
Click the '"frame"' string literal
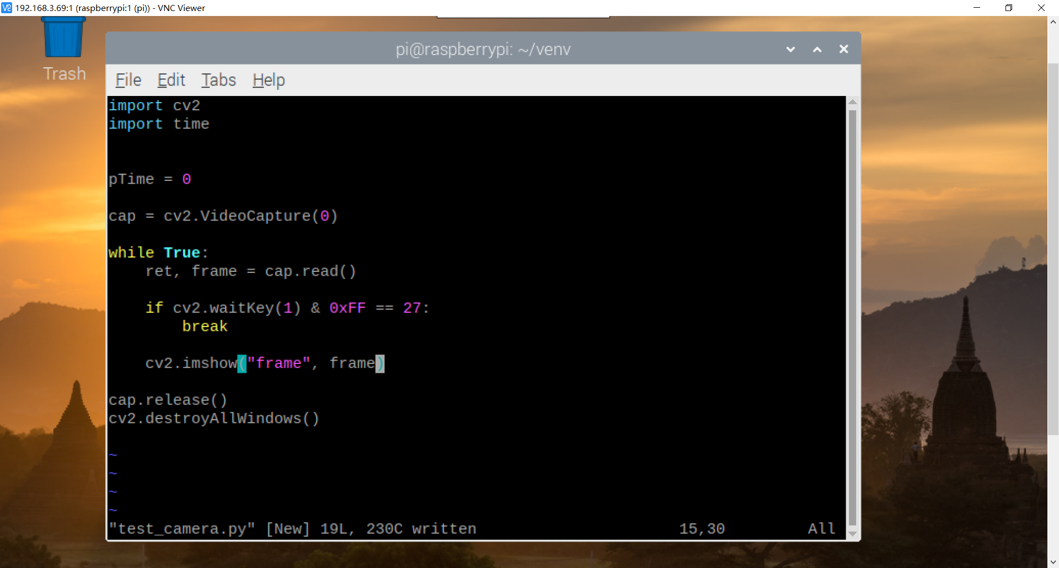click(x=279, y=363)
